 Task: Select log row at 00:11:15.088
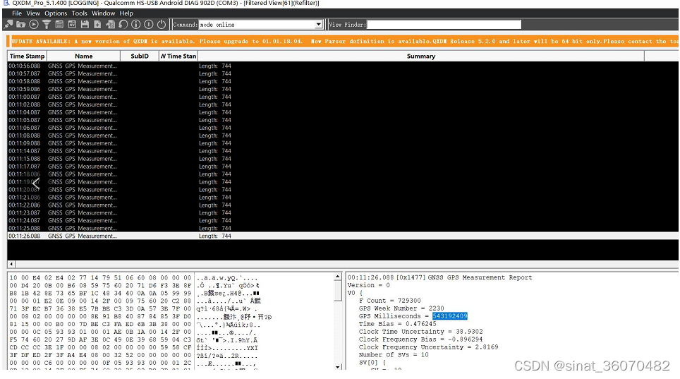[343, 159]
